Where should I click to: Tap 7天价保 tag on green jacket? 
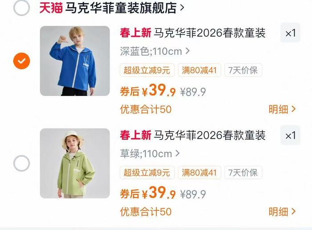[x=243, y=172]
